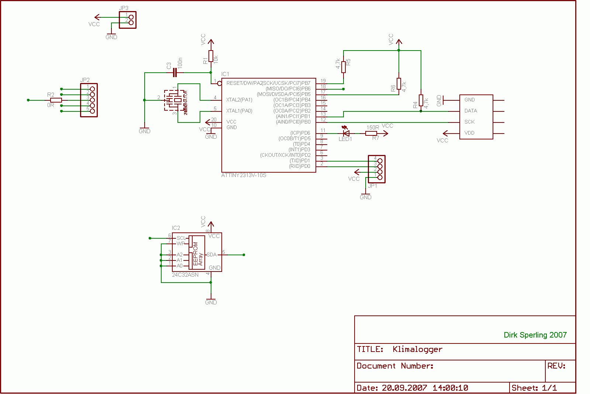Click the R7 150R resistor symbol
The height and width of the screenshot is (394, 590).
[371, 133]
